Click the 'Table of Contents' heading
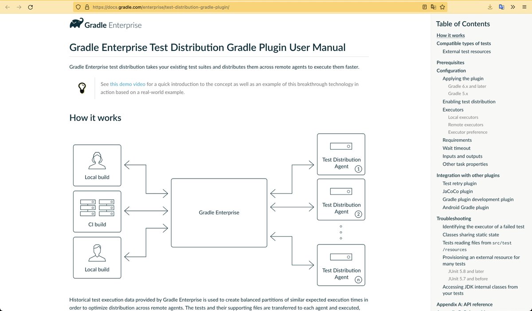Viewport: 532px width, 311px height. coord(463,24)
